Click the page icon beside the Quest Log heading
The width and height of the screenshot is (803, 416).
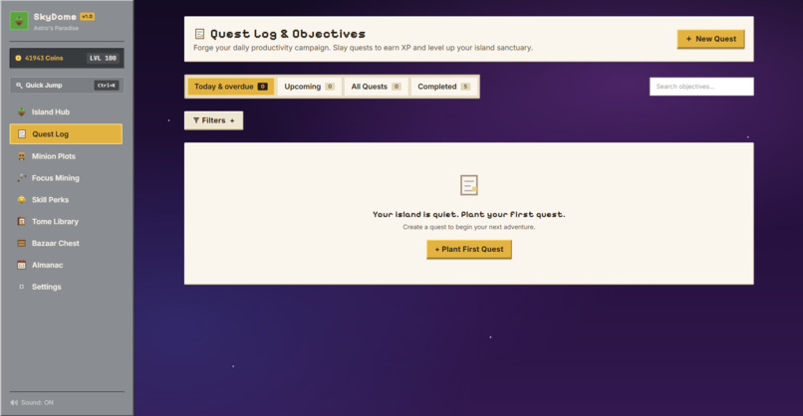click(x=199, y=34)
